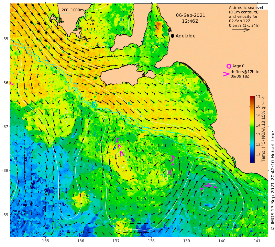Click the '02 Sep 12Z' velocity date text

pos(240,21)
